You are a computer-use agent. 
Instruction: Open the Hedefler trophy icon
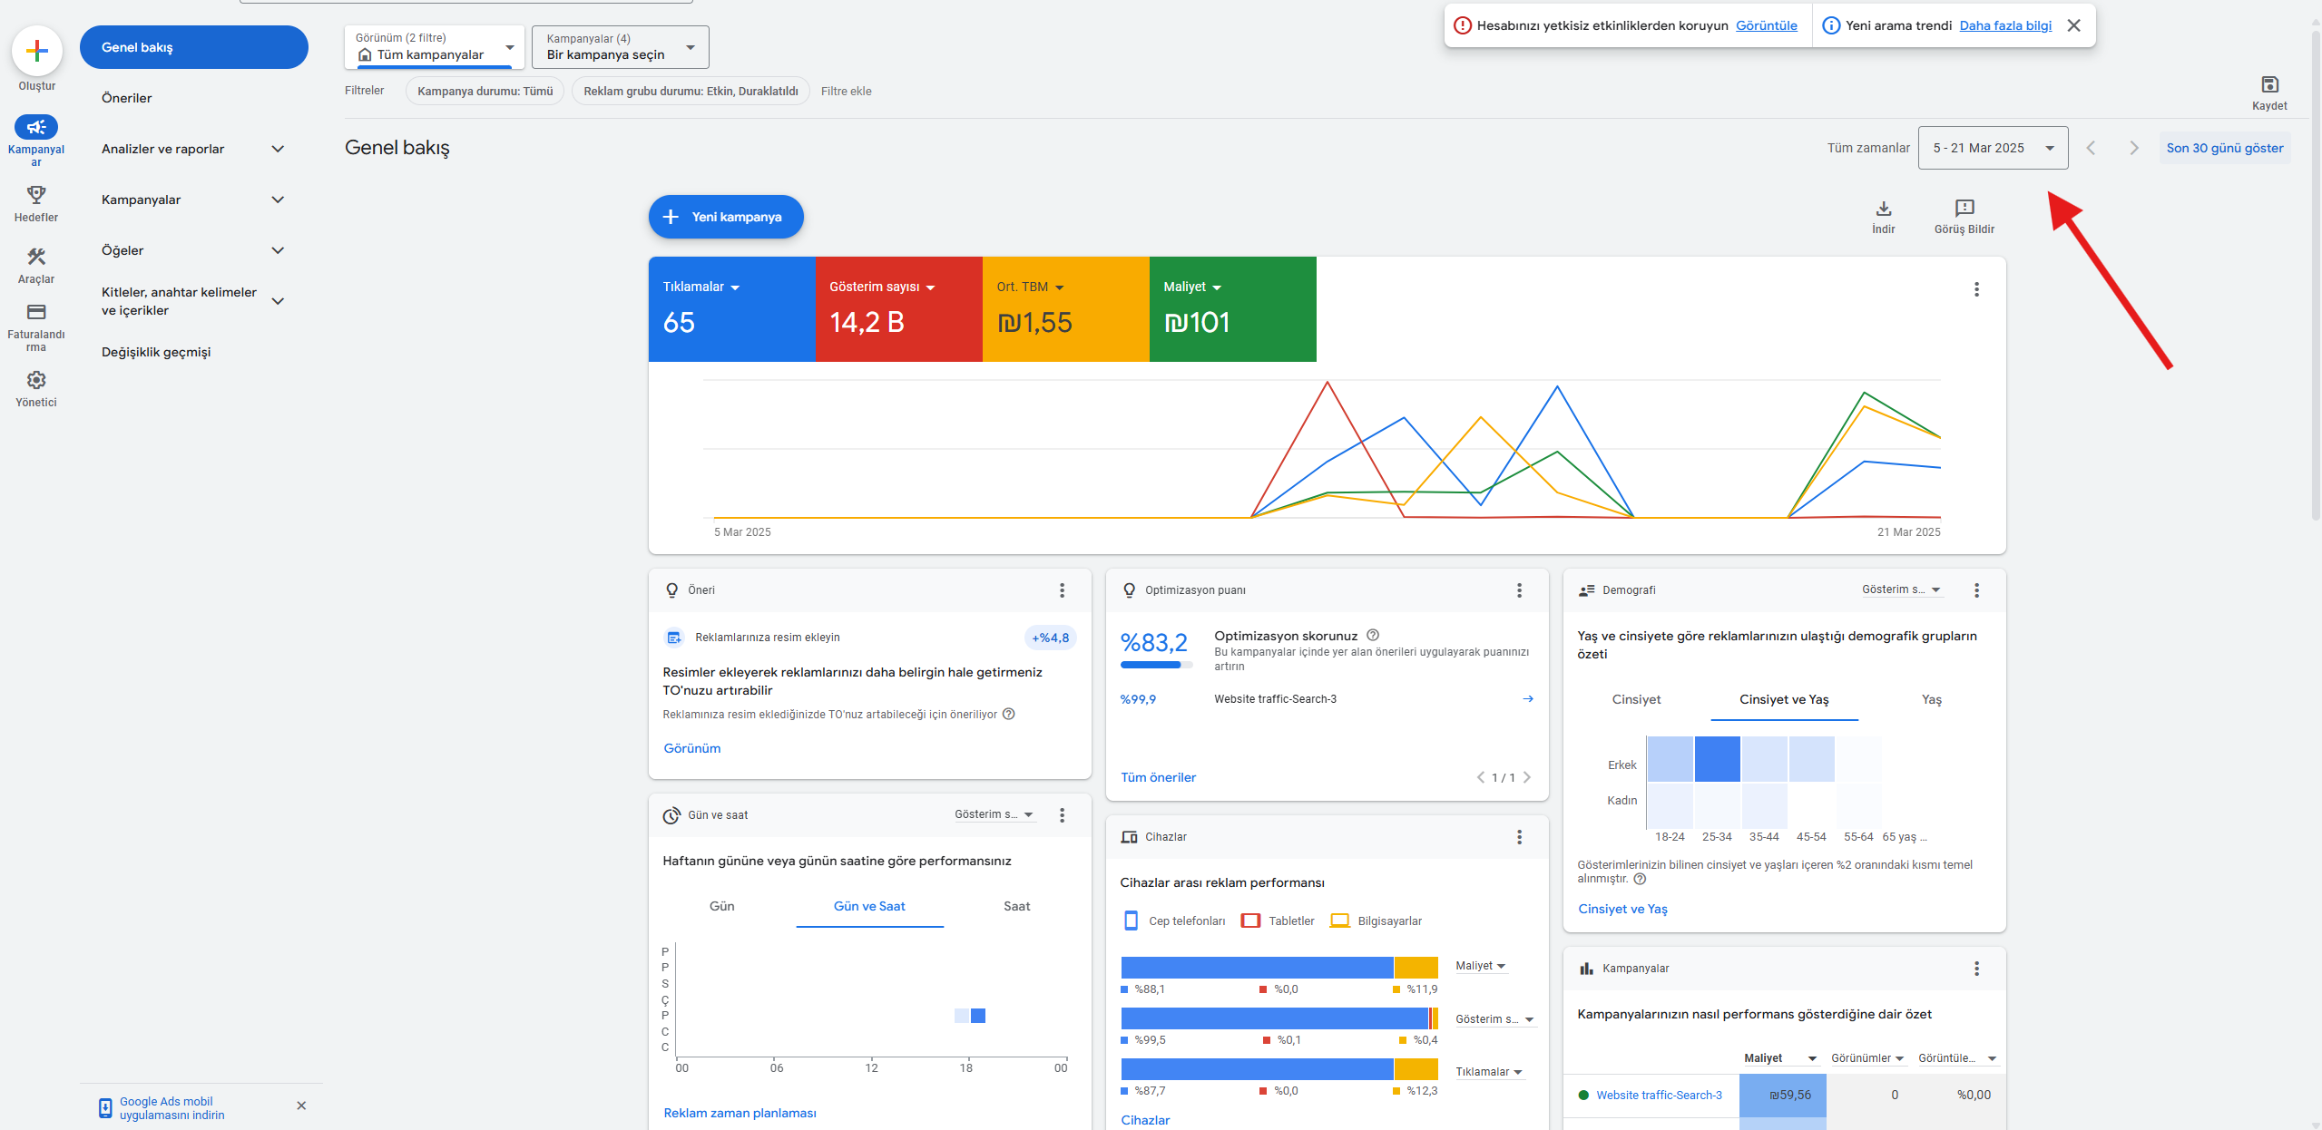(36, 194)
